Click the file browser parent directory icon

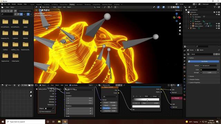coord(8,11)
